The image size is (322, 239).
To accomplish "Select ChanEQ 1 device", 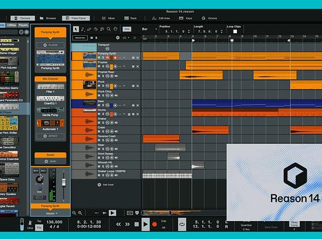I will [50, 100].
